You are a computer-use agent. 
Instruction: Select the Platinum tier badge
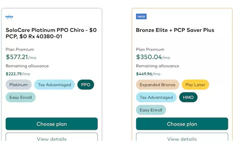[19, 85]
